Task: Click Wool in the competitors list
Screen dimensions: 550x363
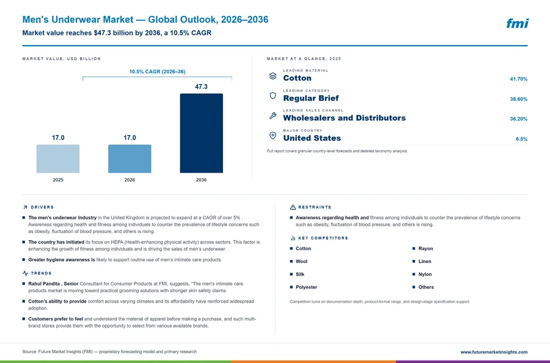Action: (301, 262)
